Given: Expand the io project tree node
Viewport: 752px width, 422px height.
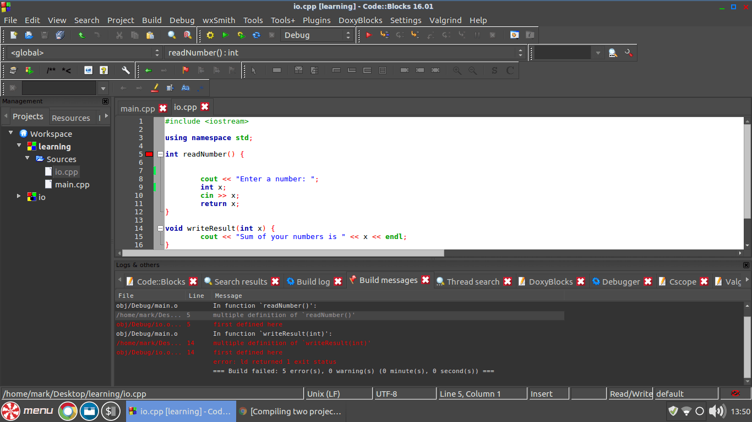Looking at the screenshot, I should click(19, 196).
